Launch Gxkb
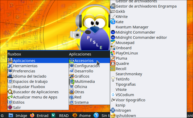Viewport: 193px width, 118px height. [x=148, y=11]
